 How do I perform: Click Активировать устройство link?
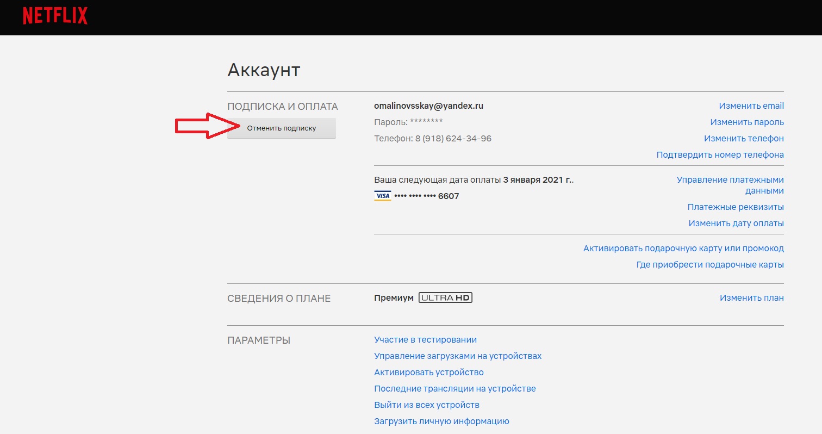pyautogui.click(x=429, y=373)
